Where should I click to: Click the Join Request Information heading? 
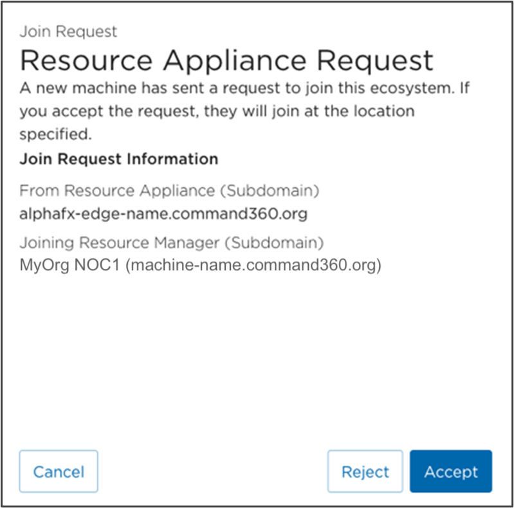pyautogui.click(x=118, y=158)
